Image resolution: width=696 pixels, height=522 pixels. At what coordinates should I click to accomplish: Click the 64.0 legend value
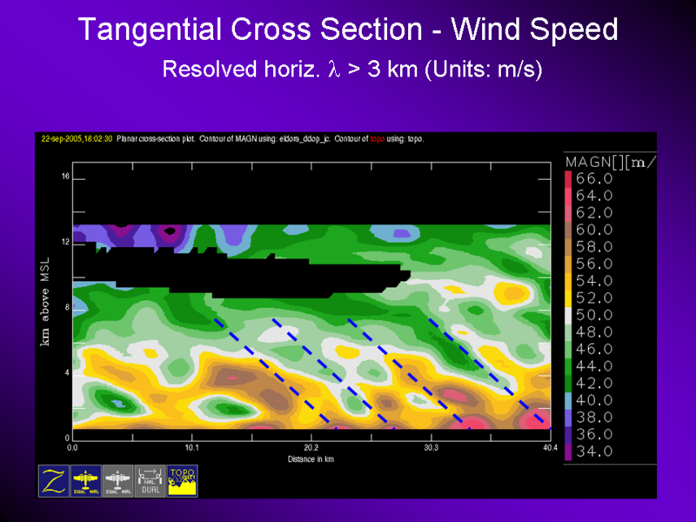[594, 196]
